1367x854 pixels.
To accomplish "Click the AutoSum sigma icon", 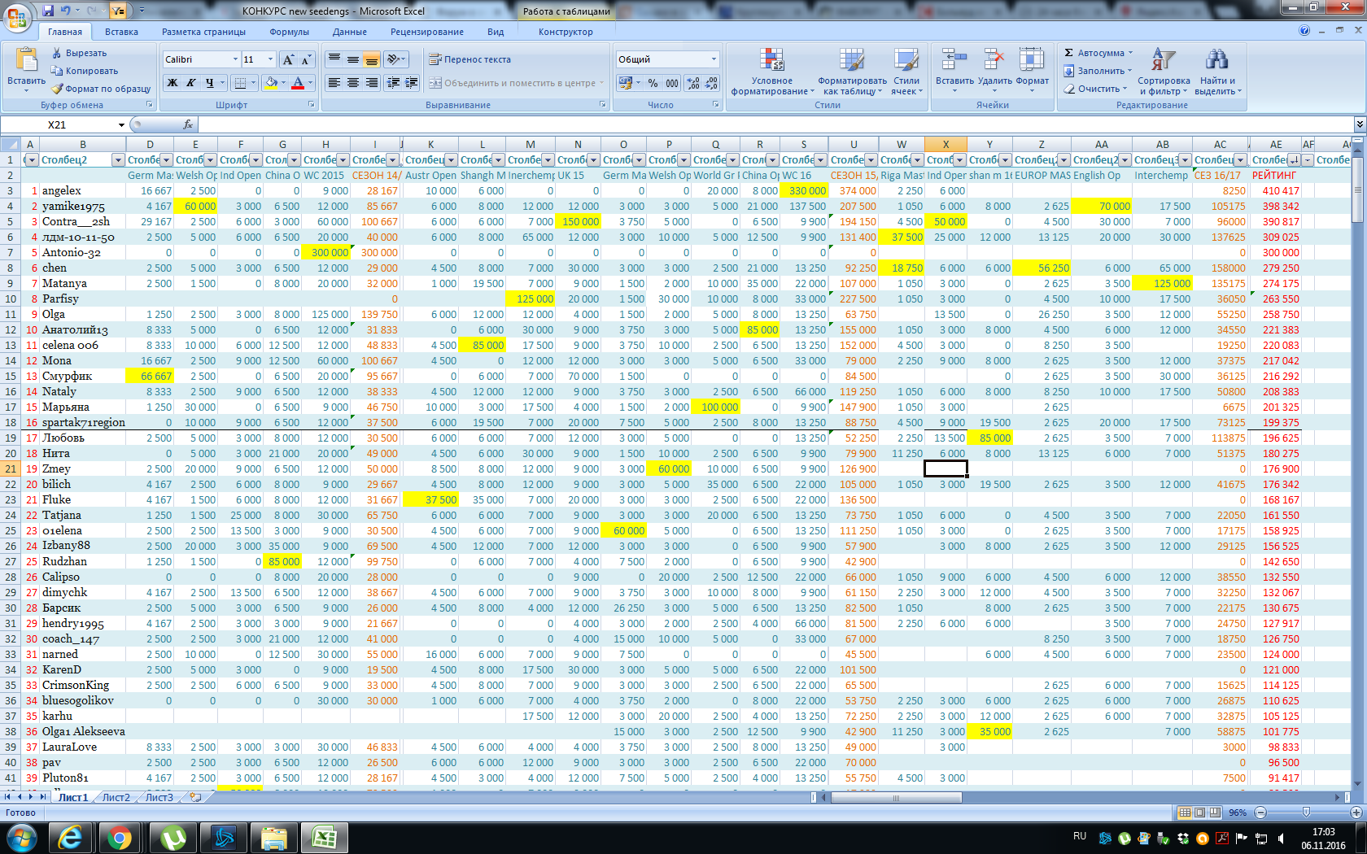I will point(1069,53).
